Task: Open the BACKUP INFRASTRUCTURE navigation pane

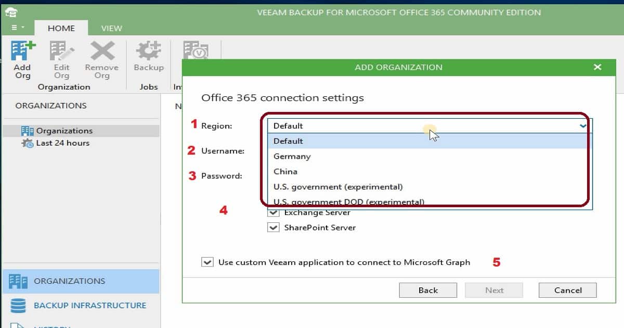Action: pyautogui.click(x=81, y=306)
